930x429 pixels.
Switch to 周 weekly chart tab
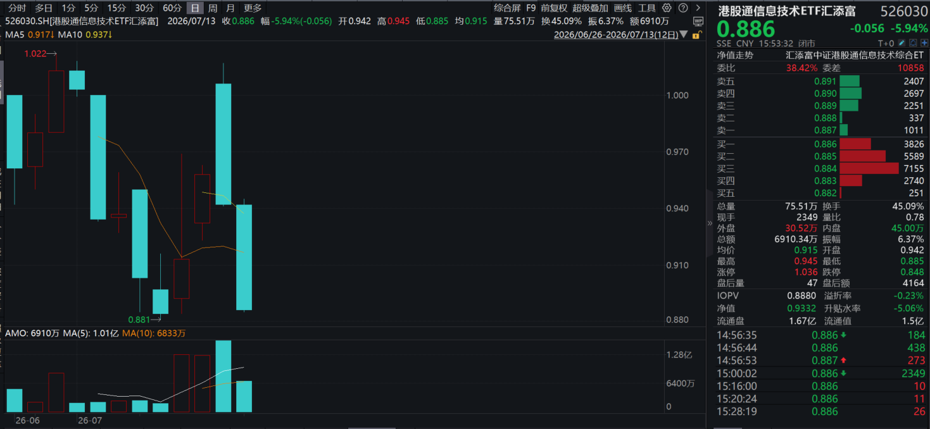[213, 8]
